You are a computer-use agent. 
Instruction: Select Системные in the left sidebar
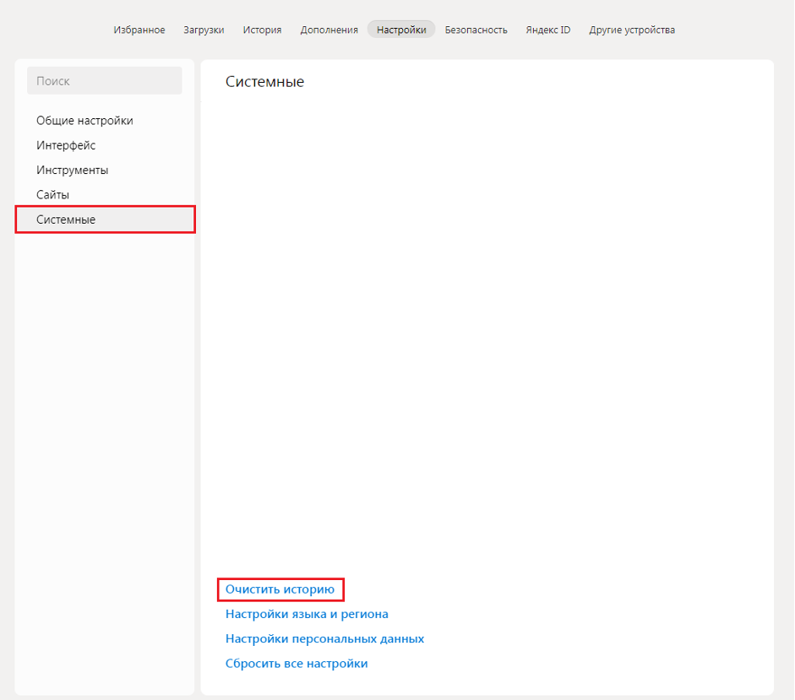pos(66,220)
